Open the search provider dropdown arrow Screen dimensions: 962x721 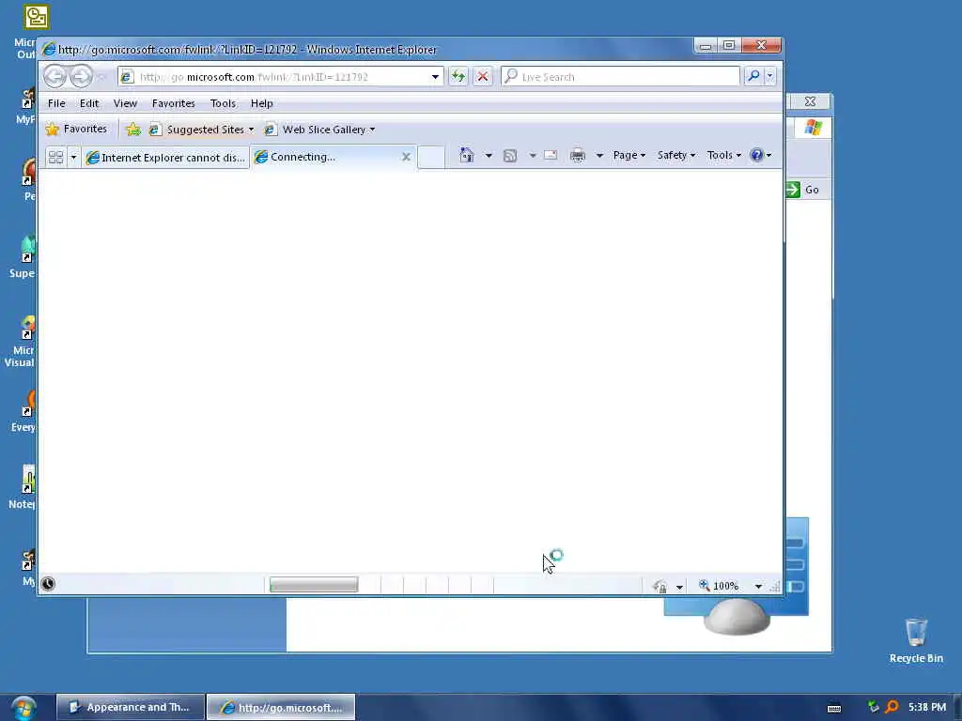point(770,76)
